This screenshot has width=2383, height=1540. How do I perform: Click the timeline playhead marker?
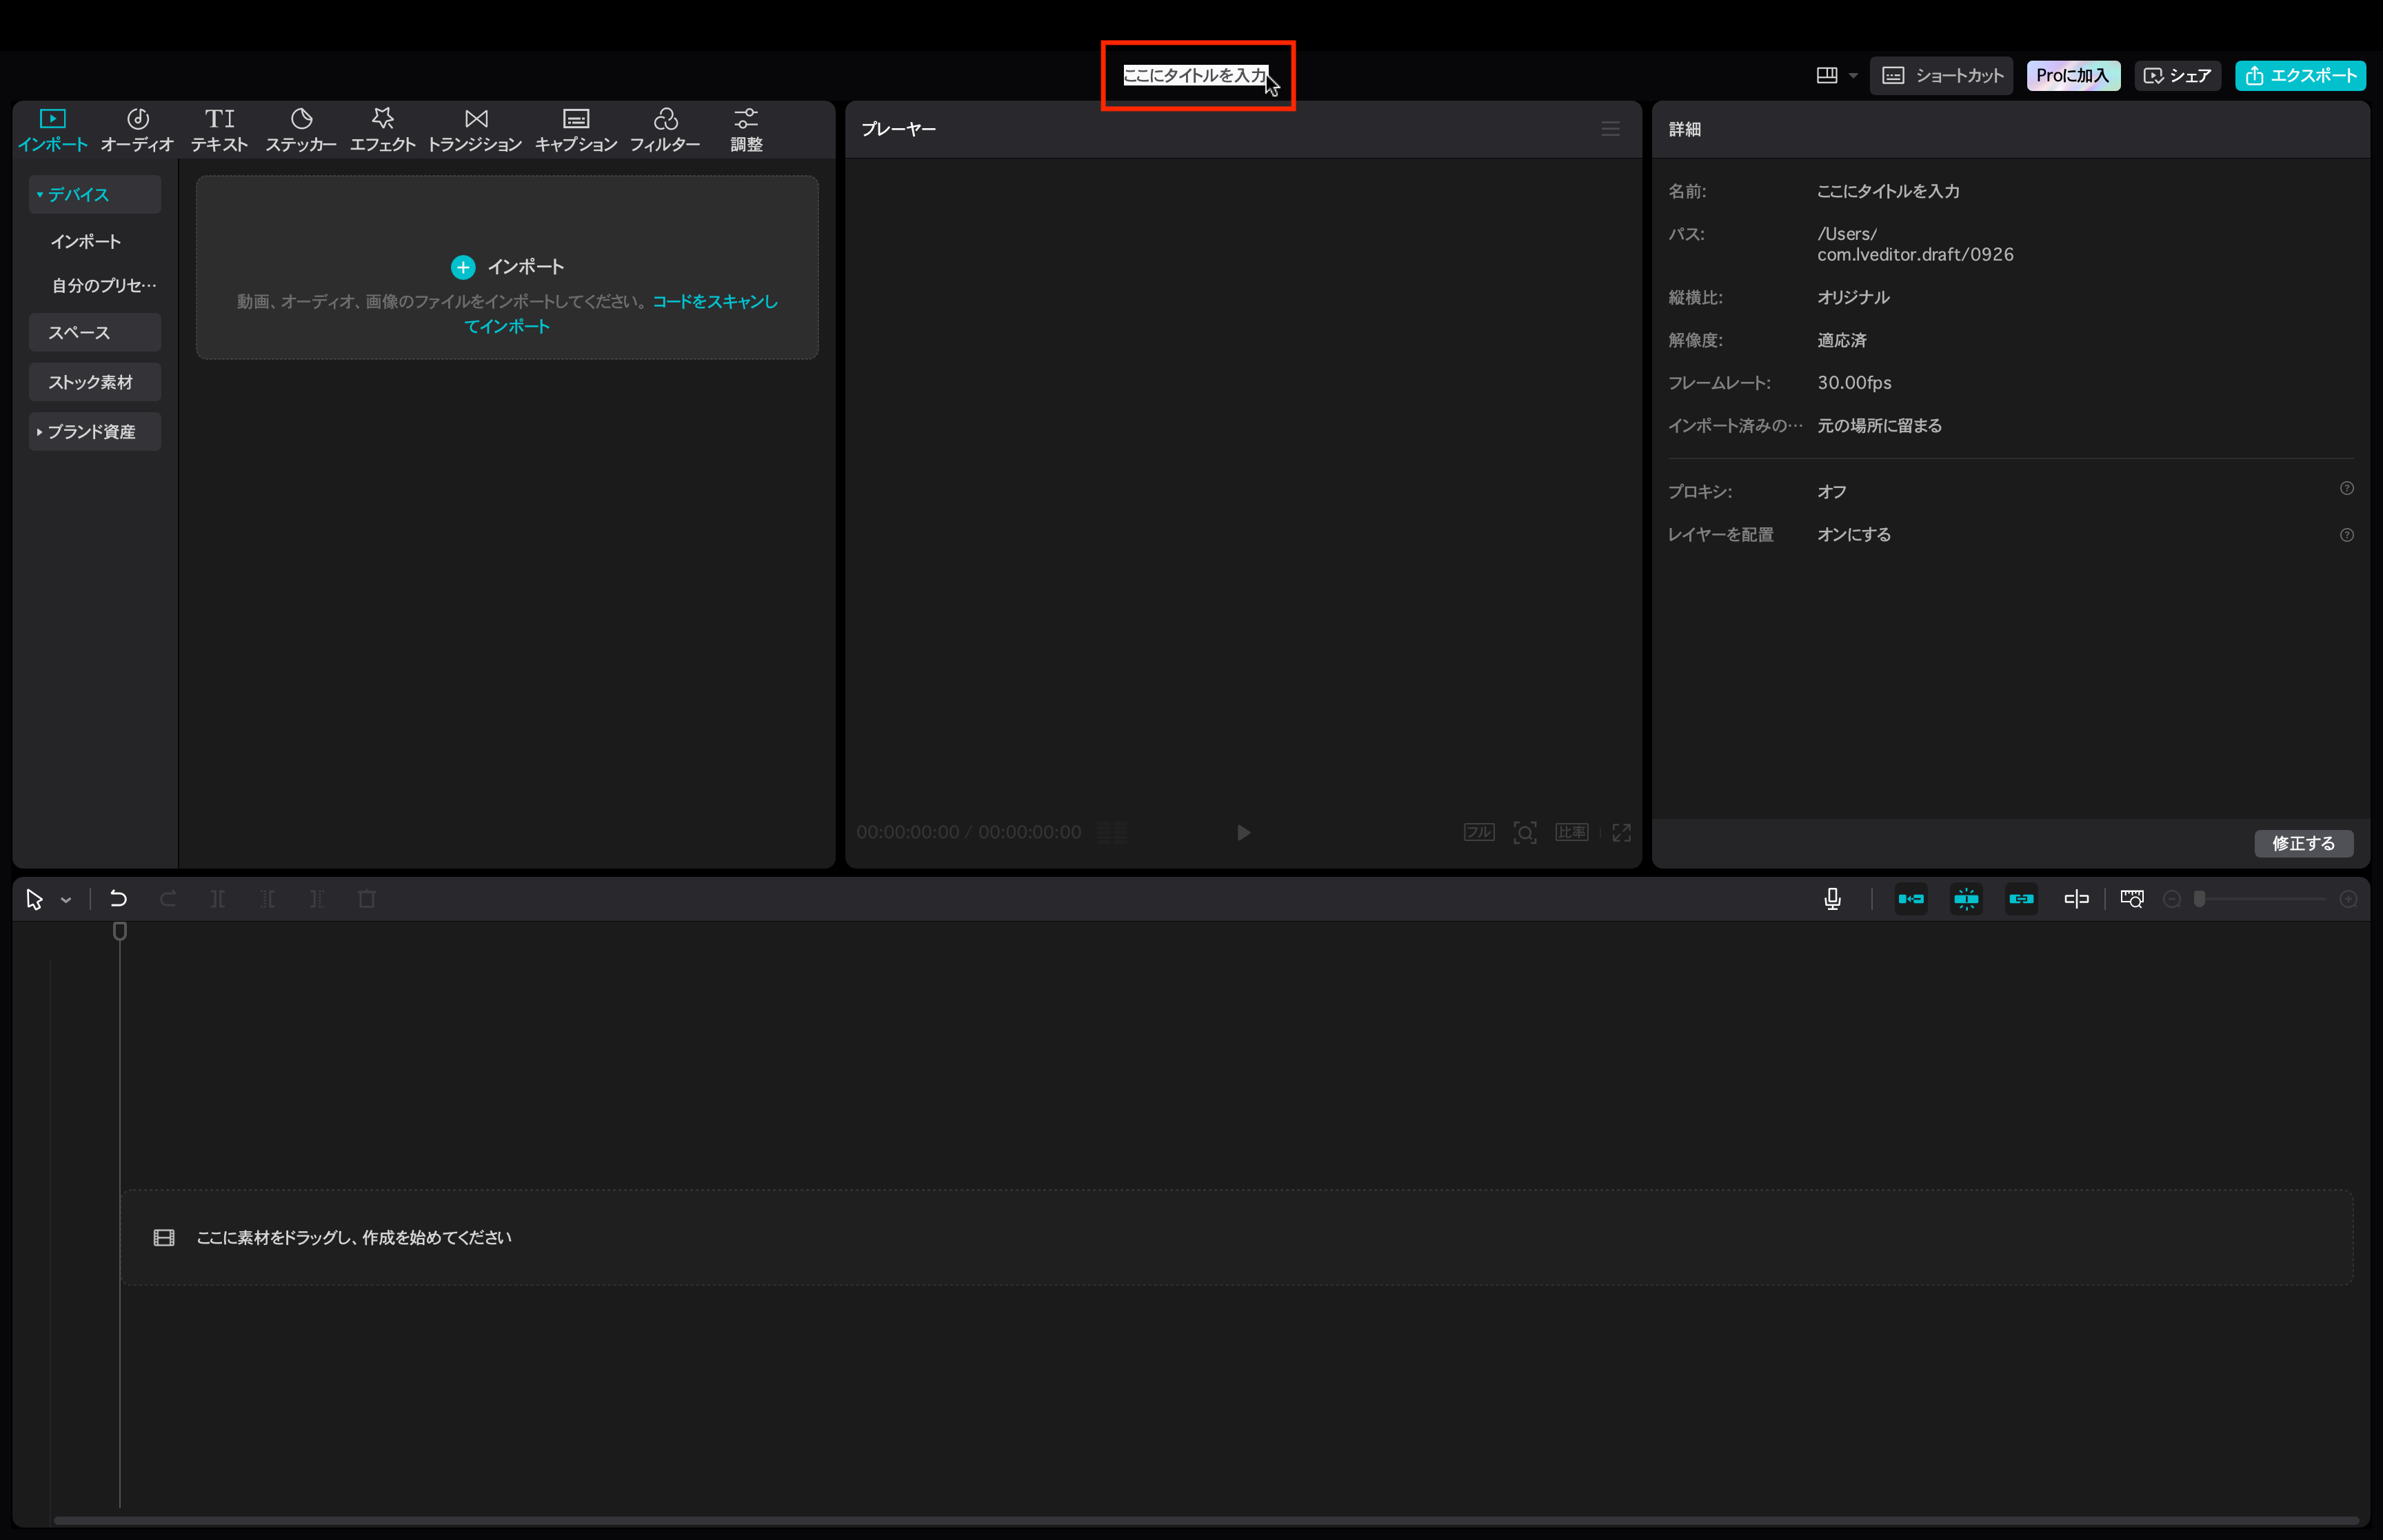(120, 931)
